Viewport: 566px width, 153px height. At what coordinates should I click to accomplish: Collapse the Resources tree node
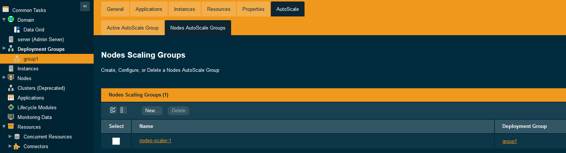pos(4,126)
